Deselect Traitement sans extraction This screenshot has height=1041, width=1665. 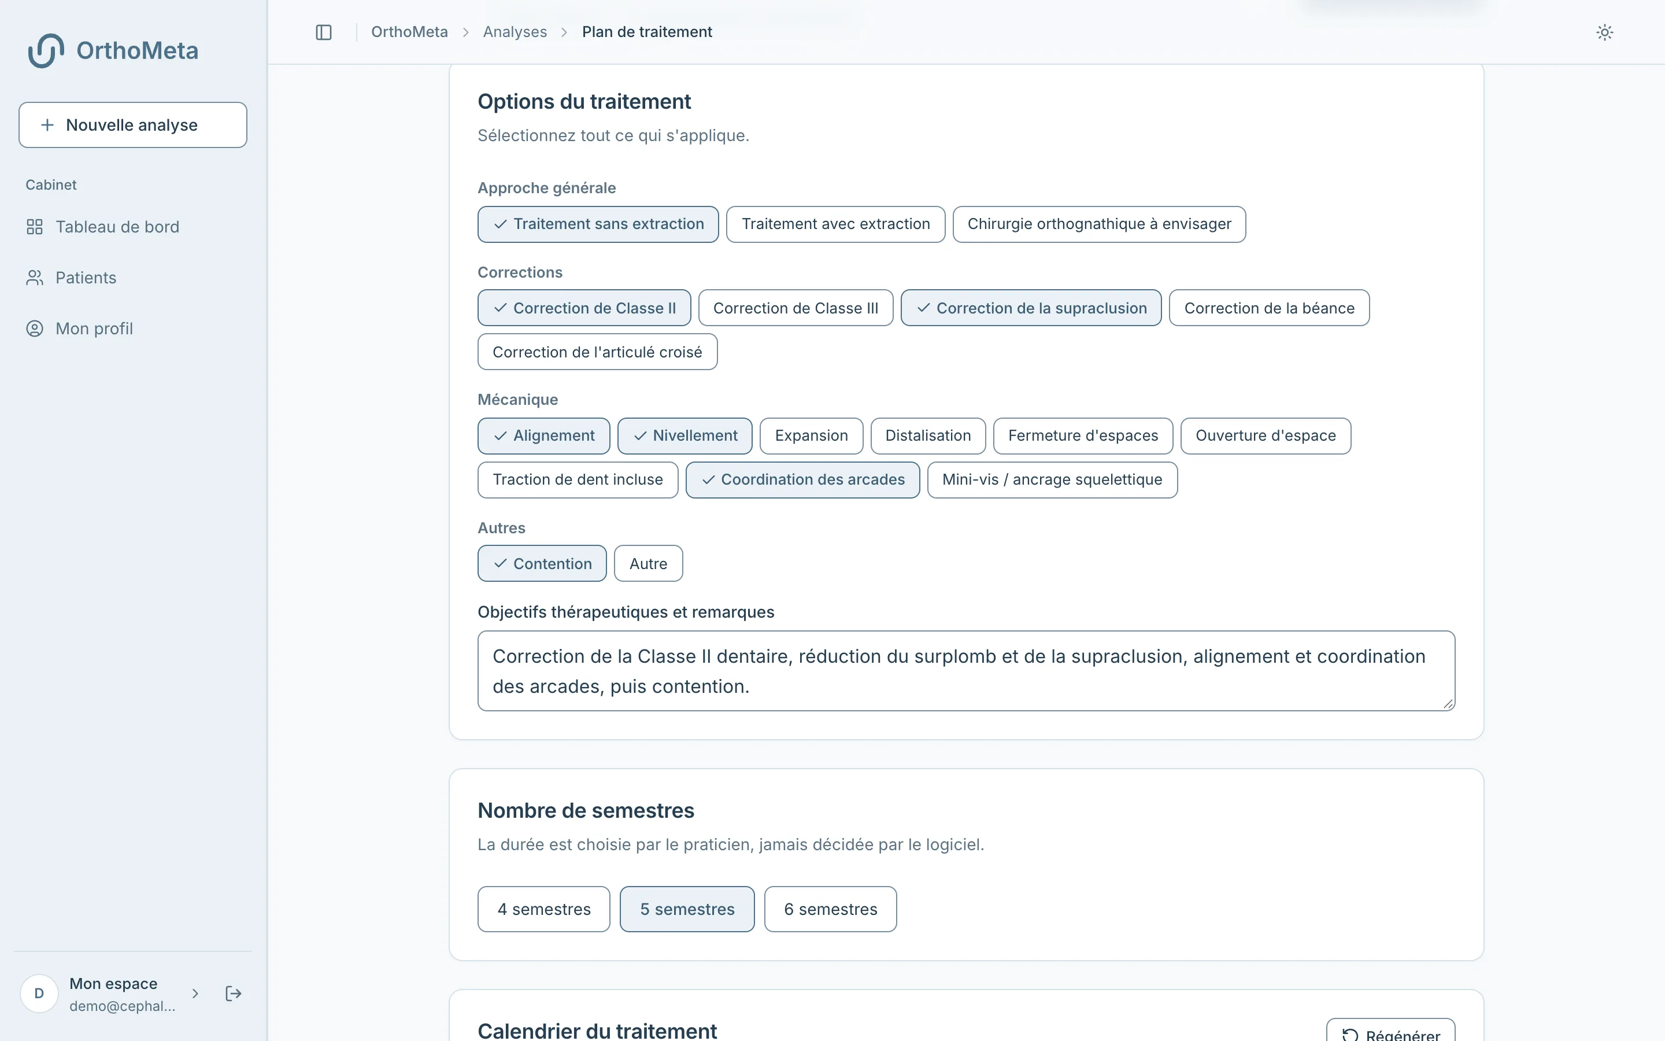pyautogui.click(x=598, y=224)
